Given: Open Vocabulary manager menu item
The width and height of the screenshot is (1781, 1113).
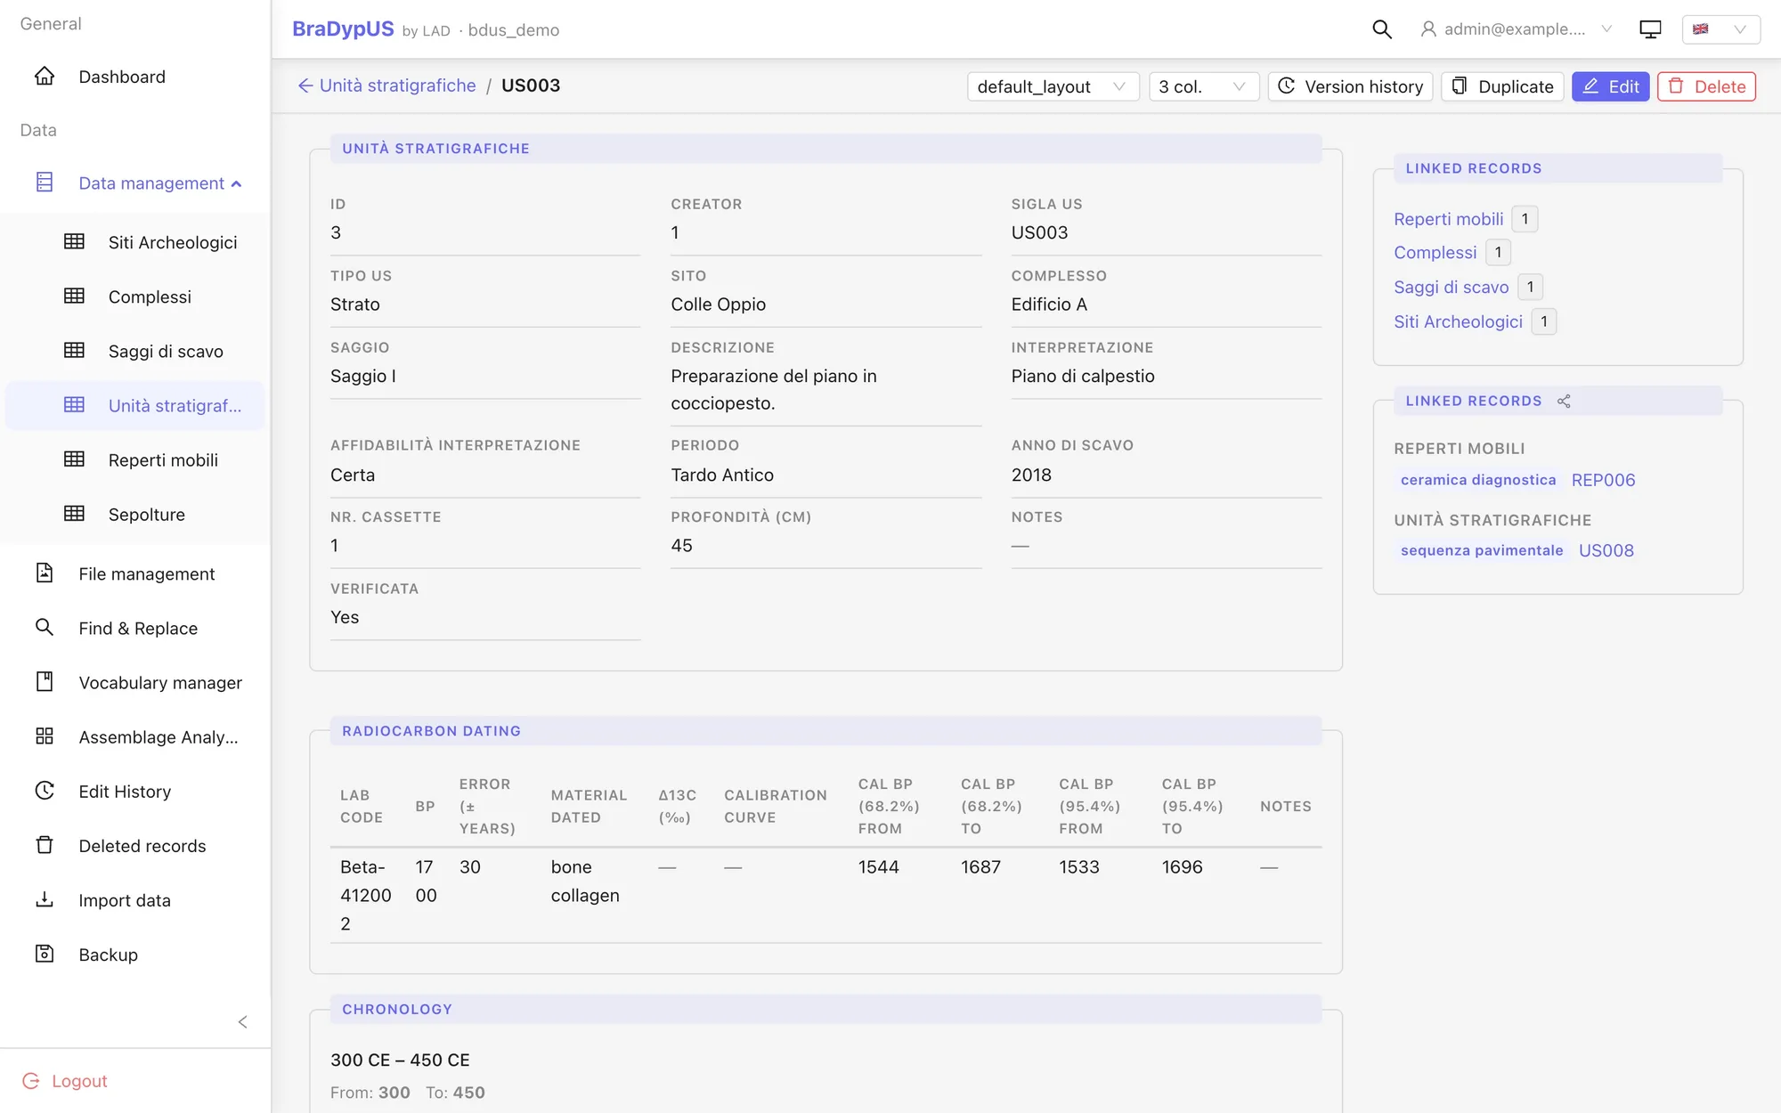Looking at the screenshot, I should click(x=135, y=683).
